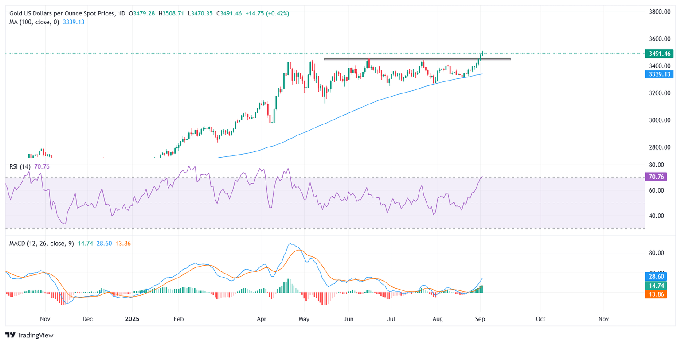Screen dimensions: 681x344
Task: Click the green 3491.46 current price tag
Action: pyautogui.click(x=658, y=54)
